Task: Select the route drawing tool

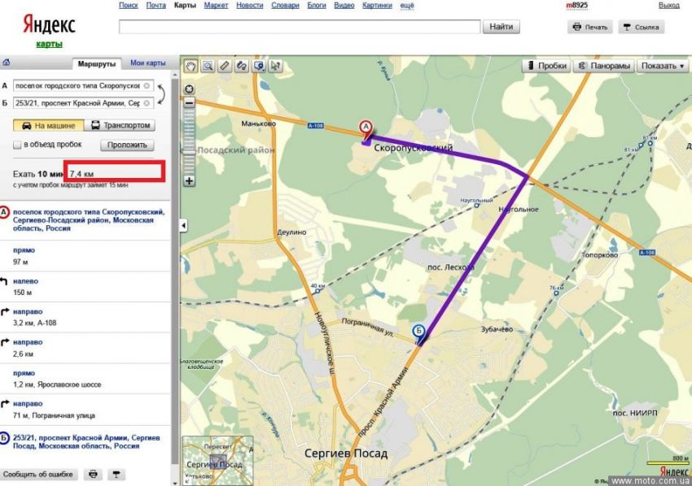Action: coord(241,66)
